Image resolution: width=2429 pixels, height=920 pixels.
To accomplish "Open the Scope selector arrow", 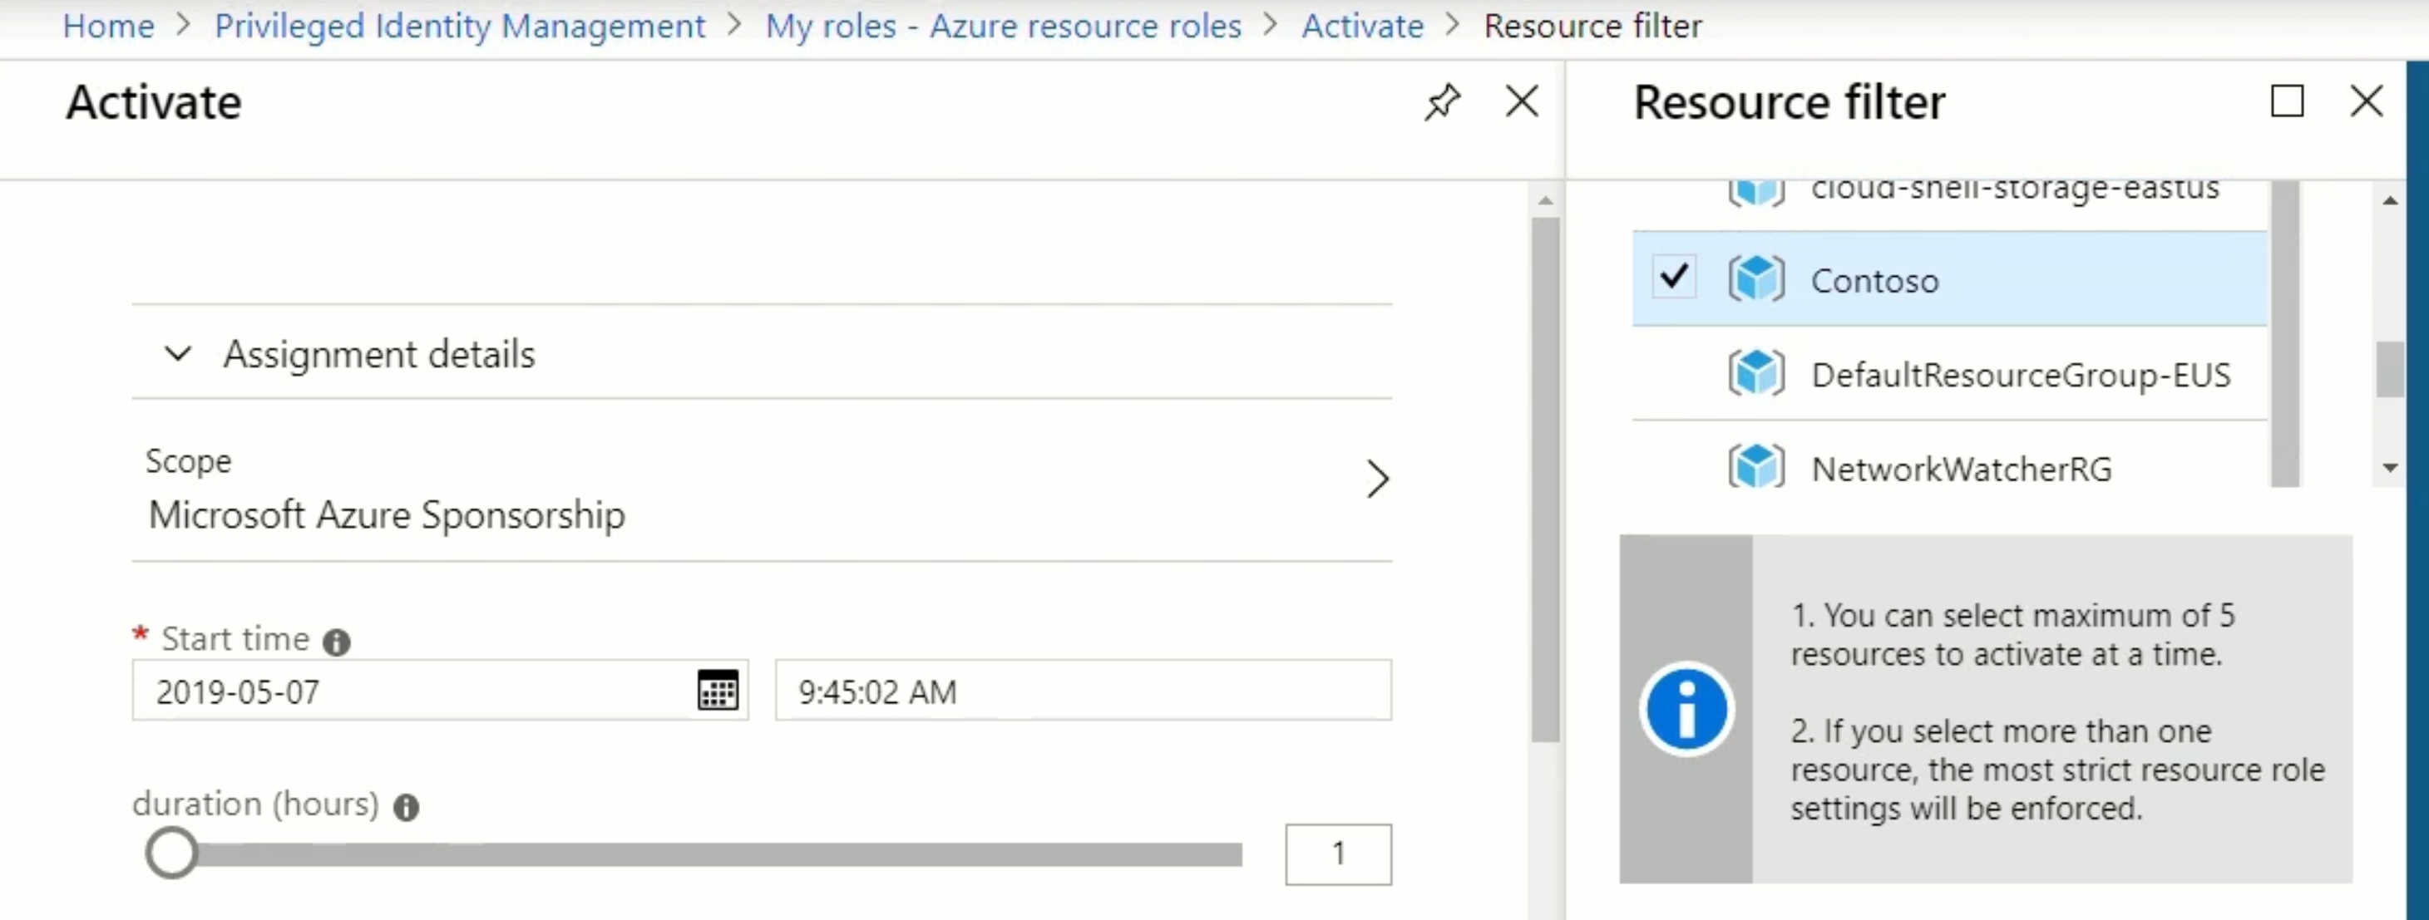I will point(1379,480).
